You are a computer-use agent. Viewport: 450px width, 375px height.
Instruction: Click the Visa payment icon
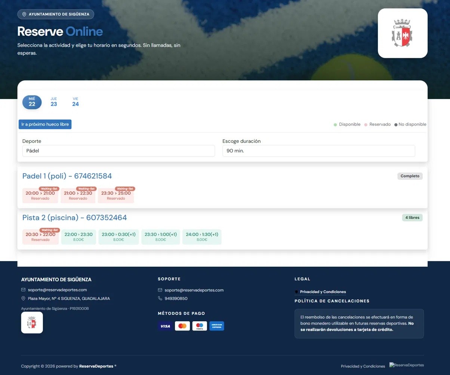(165, 326)
